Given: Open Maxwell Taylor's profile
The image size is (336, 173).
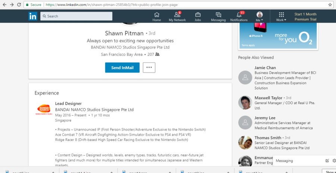Looking at the screenshot, I should [268, 98].
